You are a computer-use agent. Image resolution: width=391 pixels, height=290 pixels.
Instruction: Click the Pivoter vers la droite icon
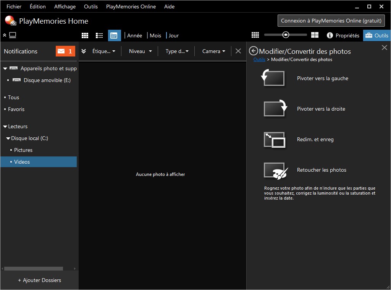coord(276,108)
